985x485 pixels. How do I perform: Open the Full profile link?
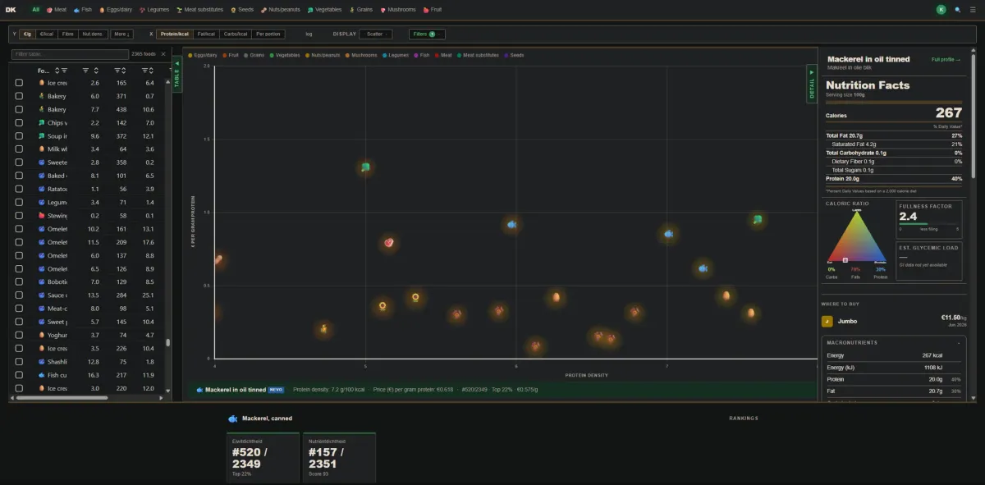pos(946,60)
